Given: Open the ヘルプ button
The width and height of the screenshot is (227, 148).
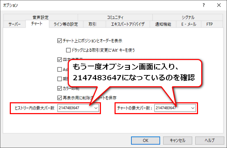Looking at the screenshot, I should coord(210,140).
